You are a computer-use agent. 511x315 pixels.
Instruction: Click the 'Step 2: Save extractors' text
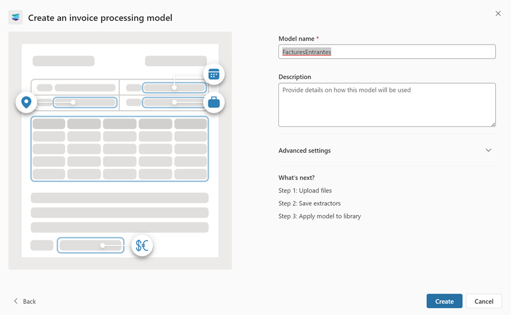click(310, 203)
